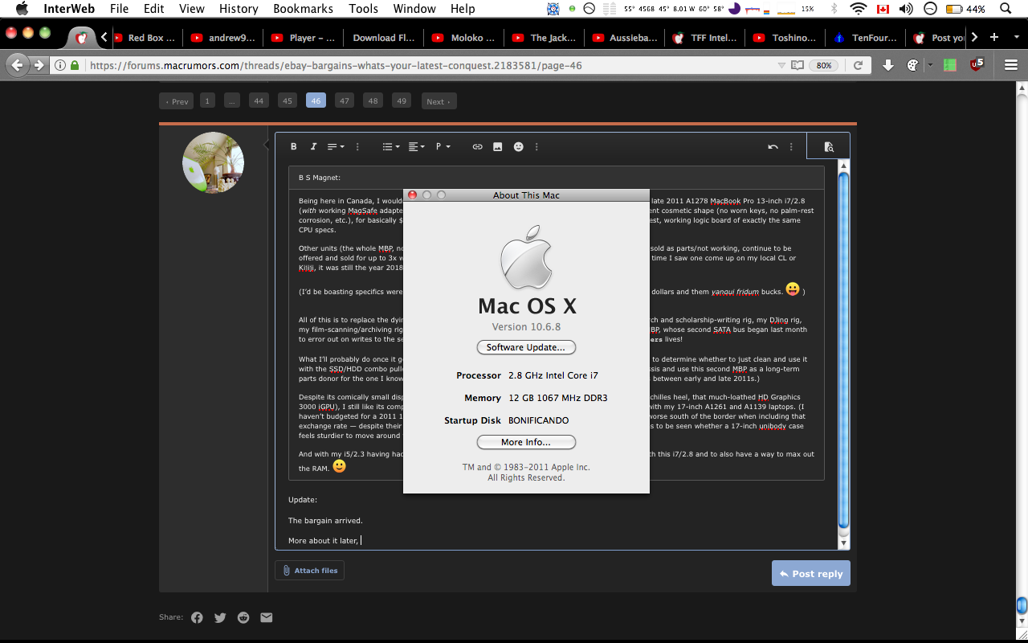The width and height of the screenshot is (1028, 643).
Task: Go to the Prev page link
Action: click(x=177, y=101)
